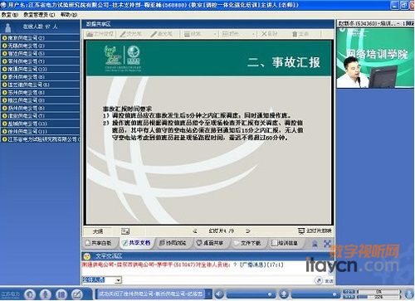Select the pen tool next to file management
The width and height of the screenshot is (415, 301).
pos(130,34)
